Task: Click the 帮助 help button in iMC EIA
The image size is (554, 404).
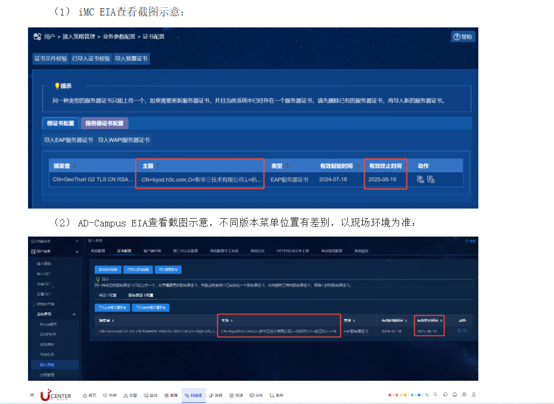Action: (463, 37)
